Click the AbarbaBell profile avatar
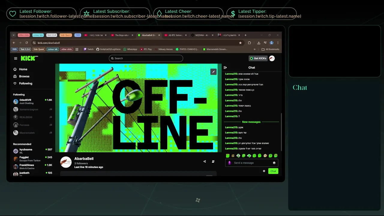Screen dimensions: 384x216 click(66, 162)
